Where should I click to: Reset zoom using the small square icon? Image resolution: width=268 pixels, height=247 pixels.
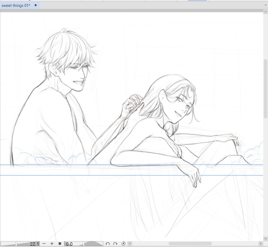60,243
